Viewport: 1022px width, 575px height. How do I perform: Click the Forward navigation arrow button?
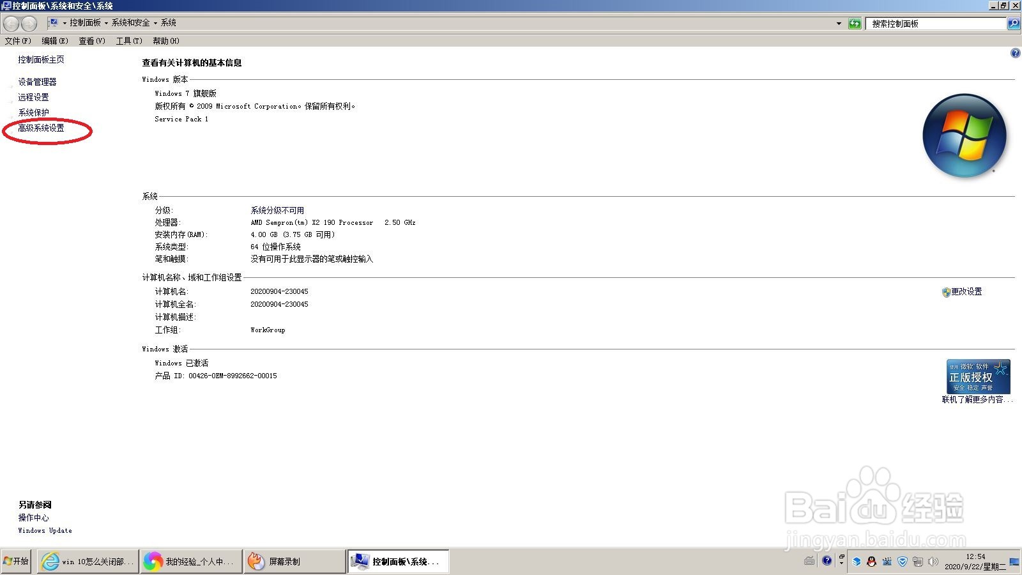click(x=29, y=24)
